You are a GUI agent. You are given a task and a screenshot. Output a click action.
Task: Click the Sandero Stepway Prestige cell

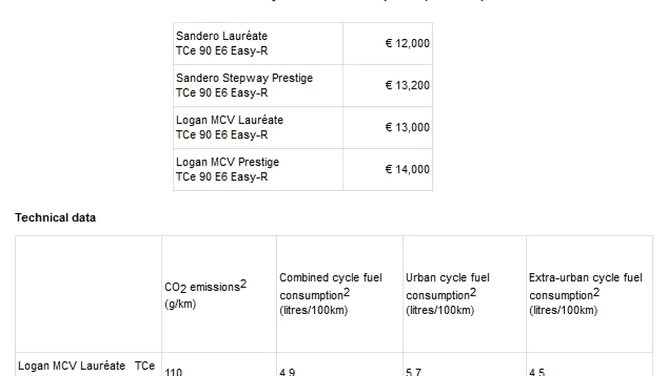[244, 85]
